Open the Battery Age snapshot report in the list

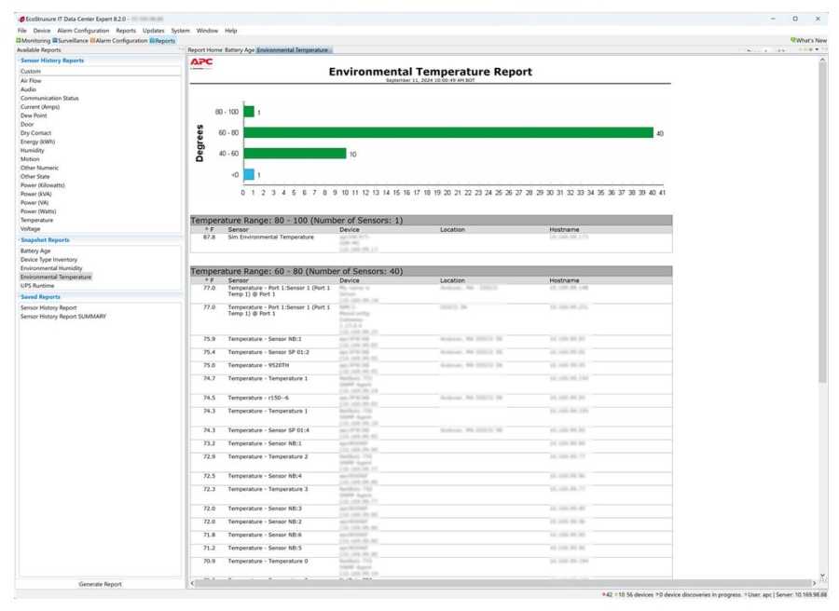(x=35, y=251)
